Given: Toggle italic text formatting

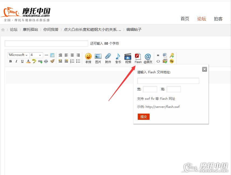Looking at the screenshot, I should [16, 61].
